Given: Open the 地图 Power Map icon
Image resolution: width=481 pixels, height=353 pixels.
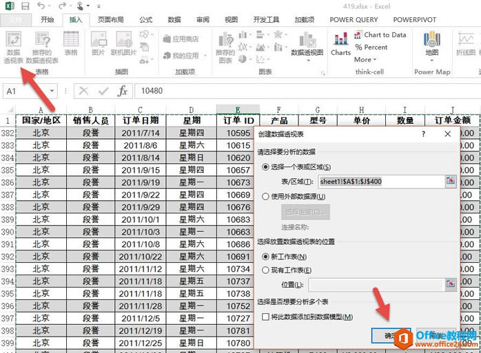Looking at the screenshot, I should point(432,43).
